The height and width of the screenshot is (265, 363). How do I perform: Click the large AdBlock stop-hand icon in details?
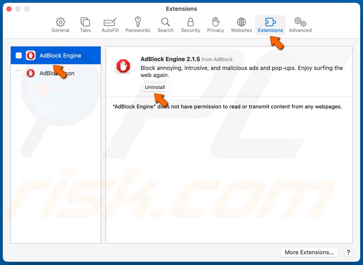pos(123,66)
